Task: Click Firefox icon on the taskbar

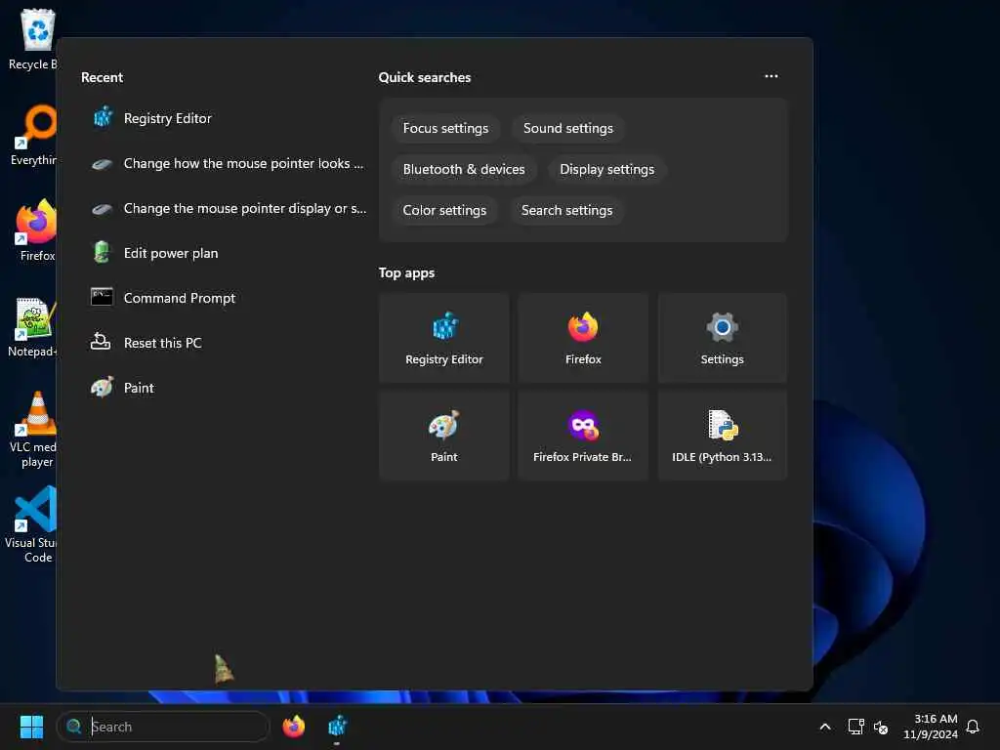Action: pos(293,727)
